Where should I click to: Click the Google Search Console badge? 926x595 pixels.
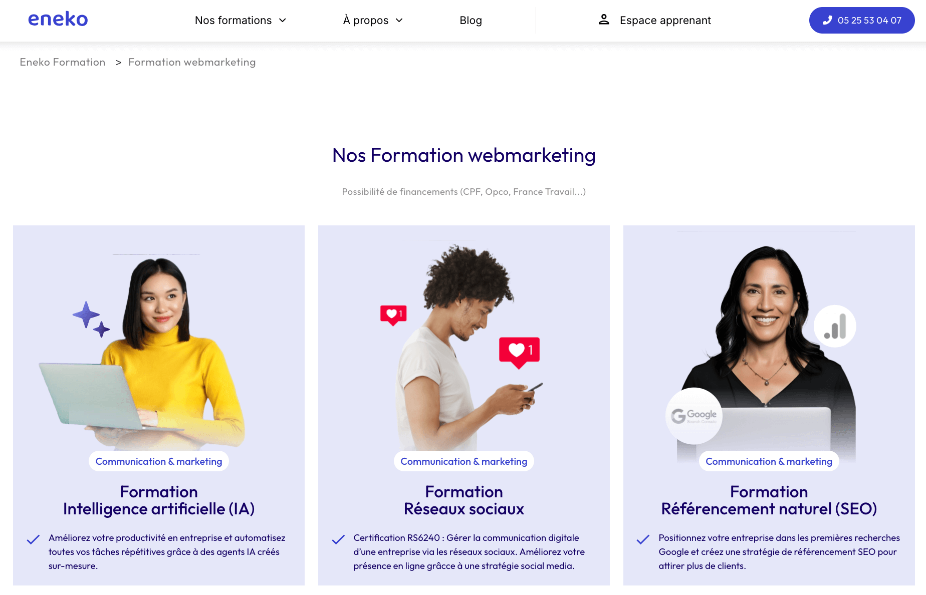[x=694, y=416]
